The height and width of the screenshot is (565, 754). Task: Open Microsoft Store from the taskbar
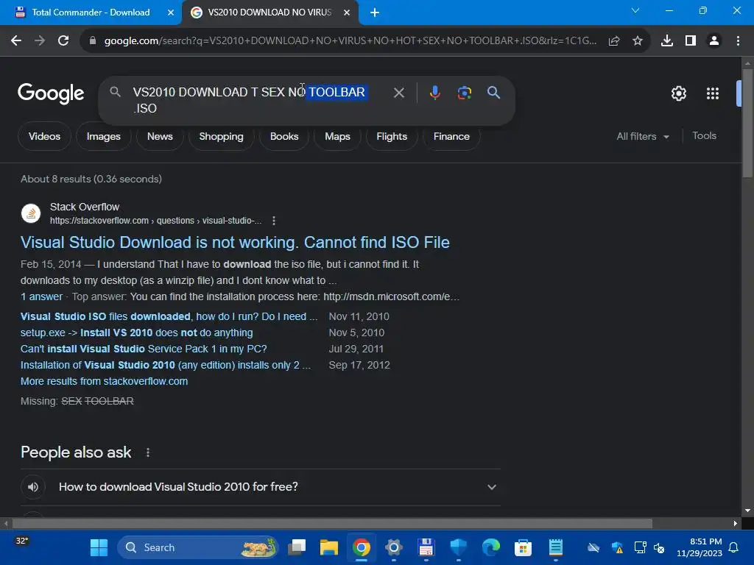[x=523, y=547]
